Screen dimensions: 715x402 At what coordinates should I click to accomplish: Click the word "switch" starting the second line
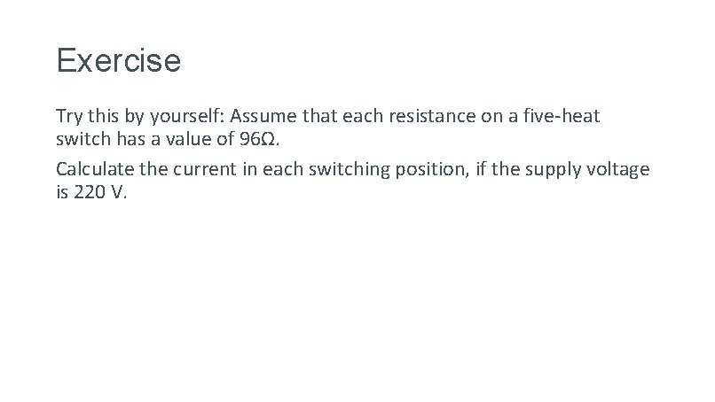tap(83, 139)
